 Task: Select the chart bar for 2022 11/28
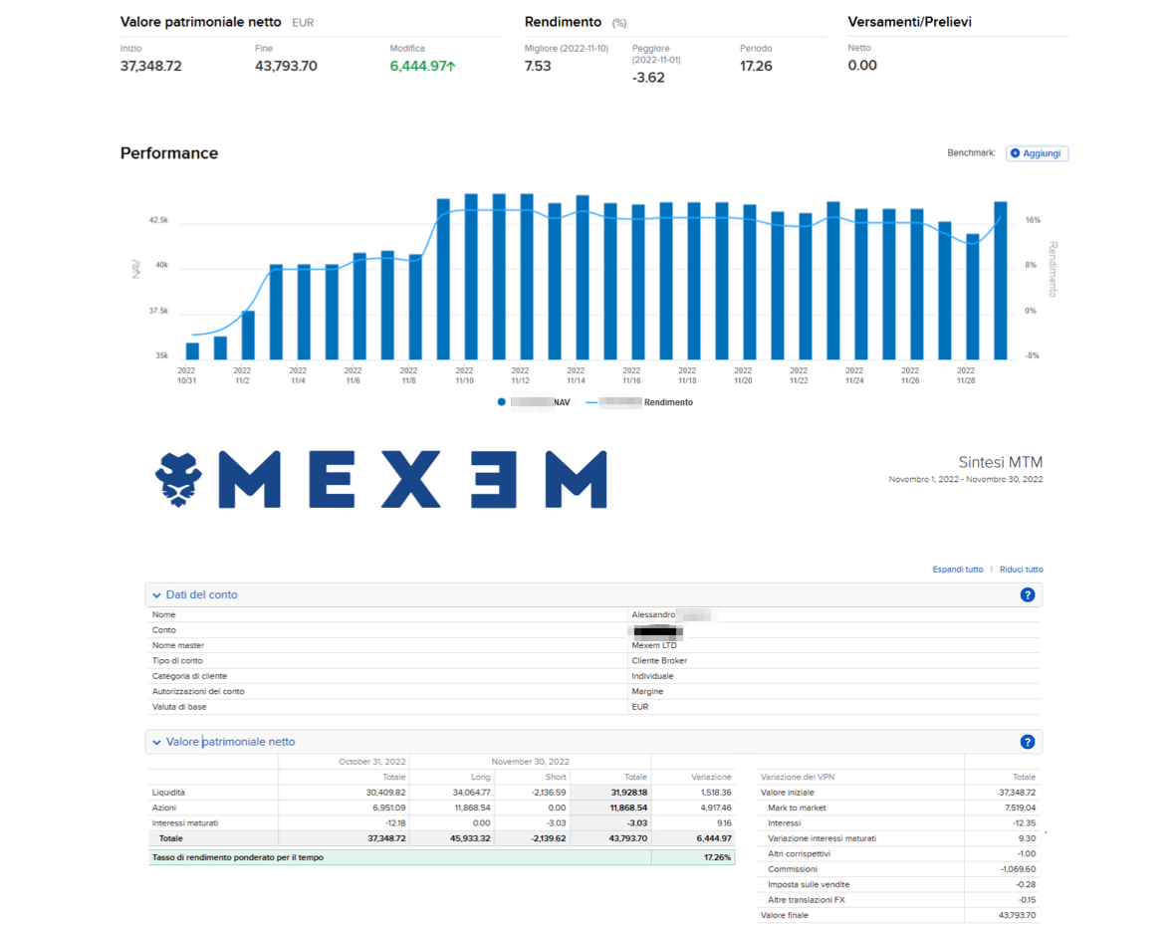point(973,297)
